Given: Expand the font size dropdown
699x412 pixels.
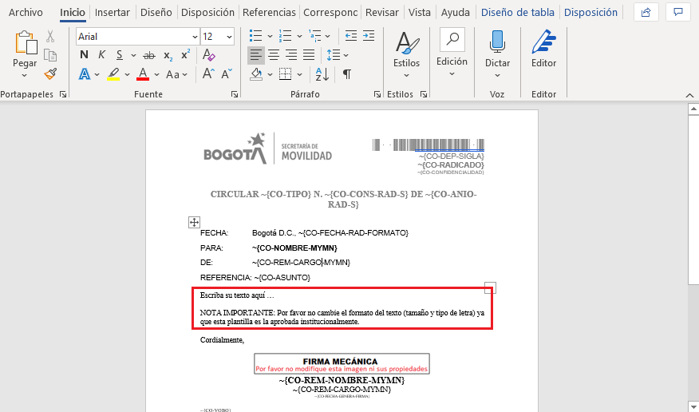Looking at the screenshot, I should coord(230,37).
